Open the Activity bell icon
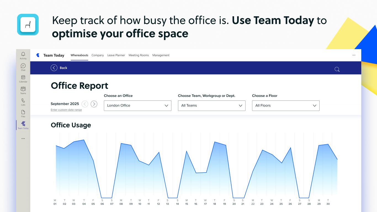377x212 pixels. click(23, 54)
